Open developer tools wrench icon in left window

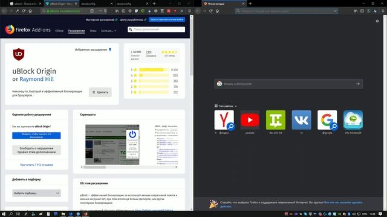pyautogui.click(x=17, y=11)
